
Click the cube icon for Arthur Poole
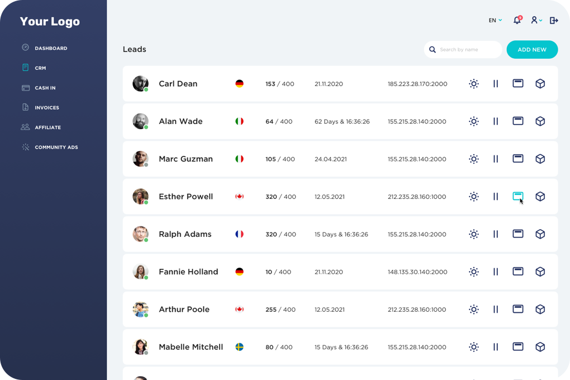tap(540, 310)
